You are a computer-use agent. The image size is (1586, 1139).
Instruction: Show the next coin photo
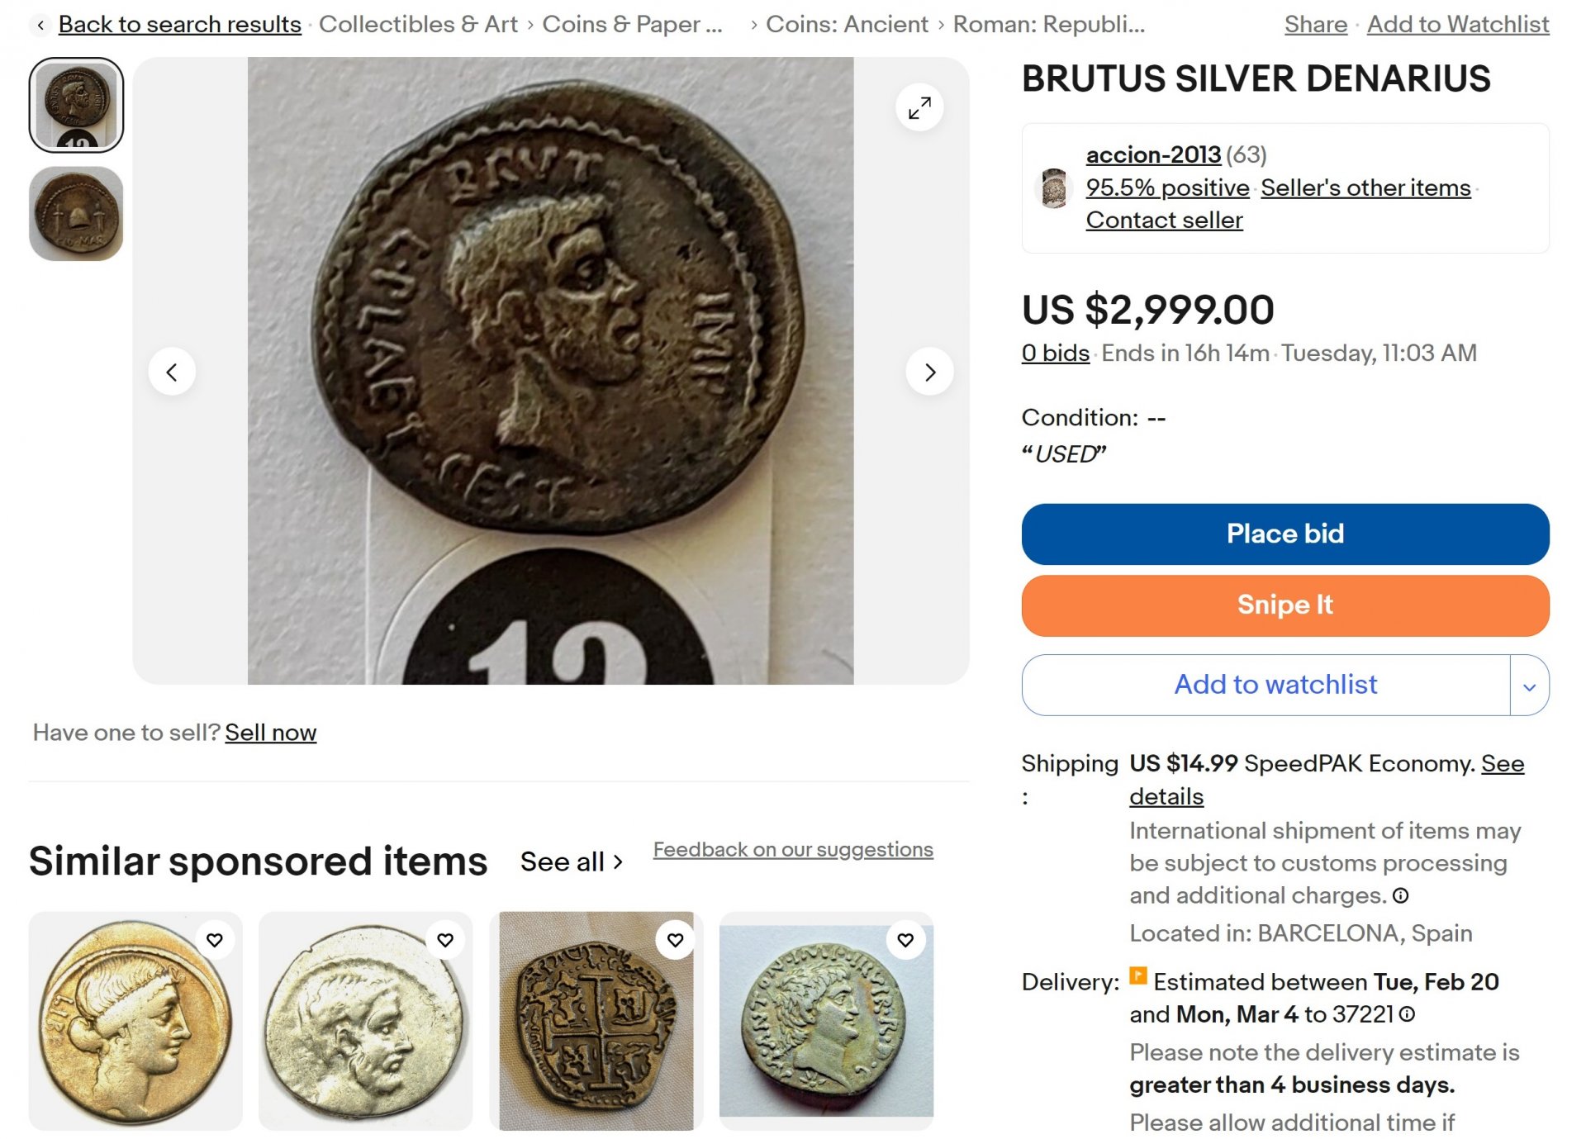[929, 372]
